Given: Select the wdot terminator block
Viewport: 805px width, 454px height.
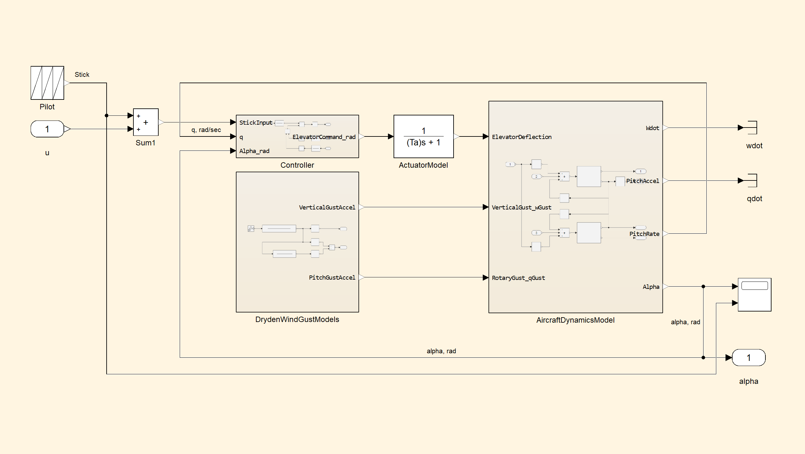Looking at the screenshot, I should [x=752, y=128].
